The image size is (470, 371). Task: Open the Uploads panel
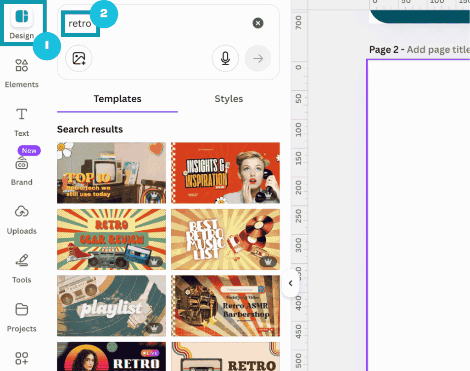22,219
